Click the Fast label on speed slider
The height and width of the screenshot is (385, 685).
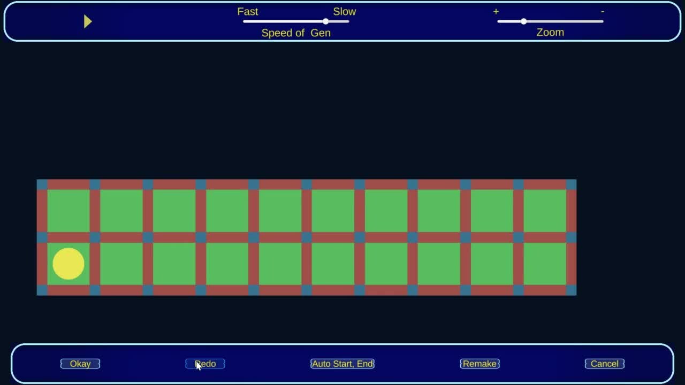tap(248, 11)
